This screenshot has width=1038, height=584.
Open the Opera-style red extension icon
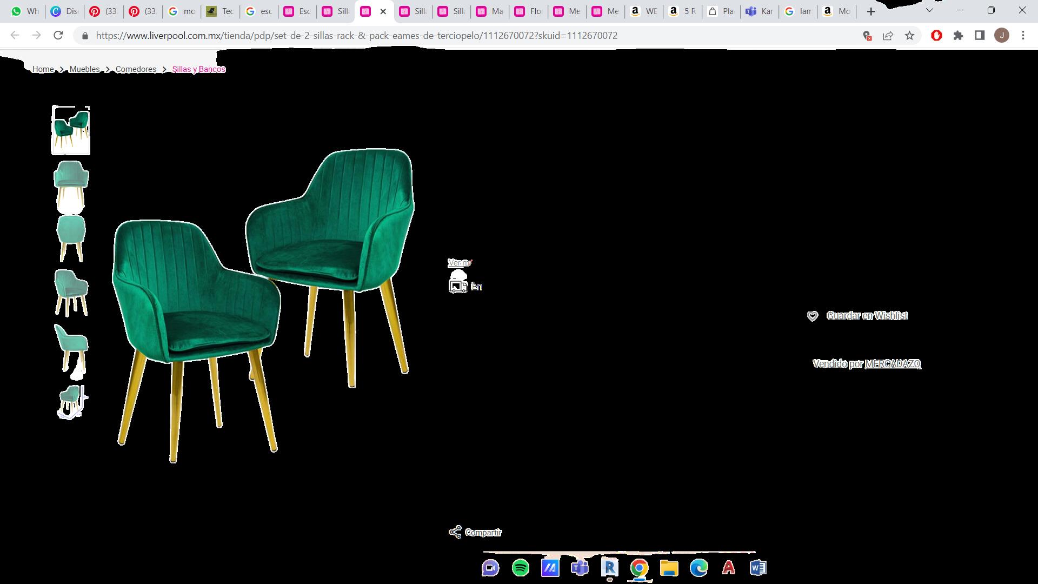pos(936,36)
